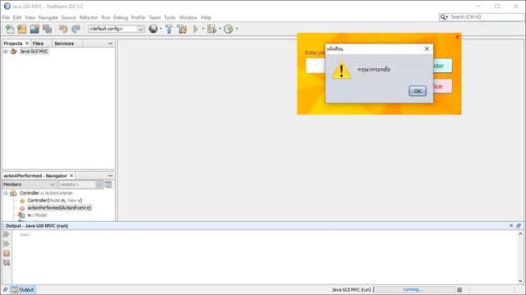Screen dimensions: 526x295
Task: Close the warning dialog with X
Action: click(427, 49)
